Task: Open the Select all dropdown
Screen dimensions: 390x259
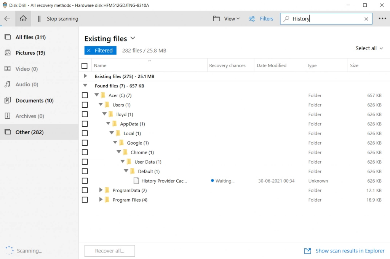Action: click(x=369, y=48)
